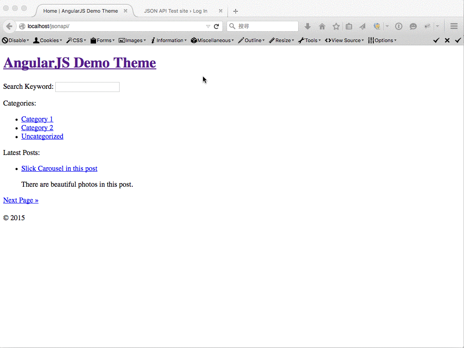Focus the Search Keyword input field
Viewport: 464px width, 348px height.
tap(87, 87)
